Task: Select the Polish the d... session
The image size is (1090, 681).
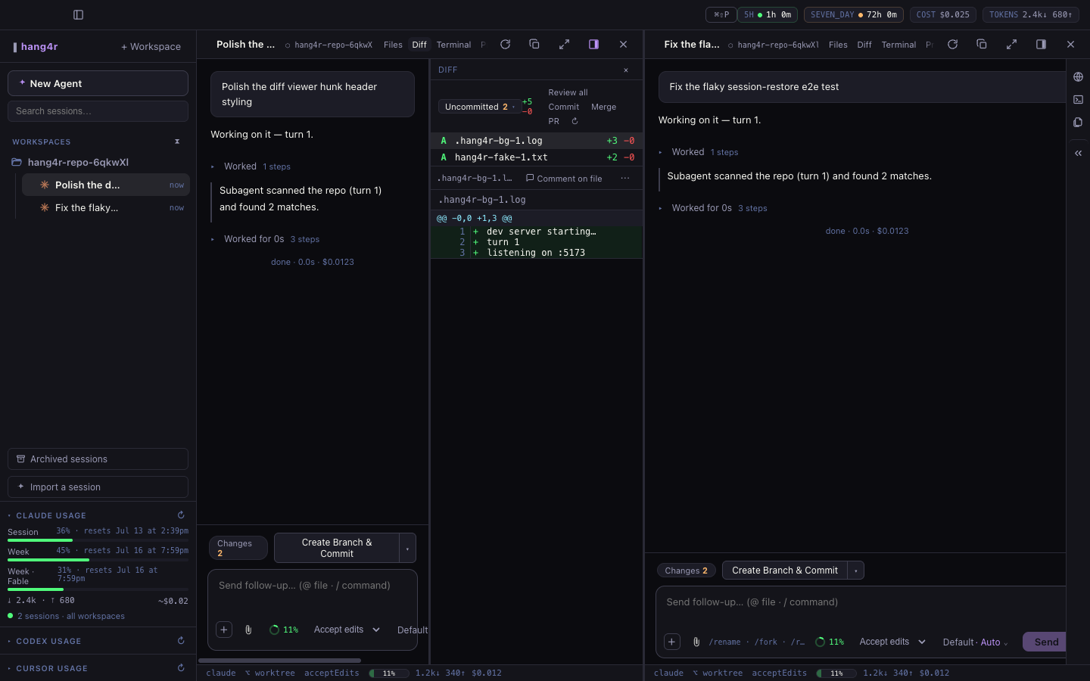Action: tap(105, 185)
